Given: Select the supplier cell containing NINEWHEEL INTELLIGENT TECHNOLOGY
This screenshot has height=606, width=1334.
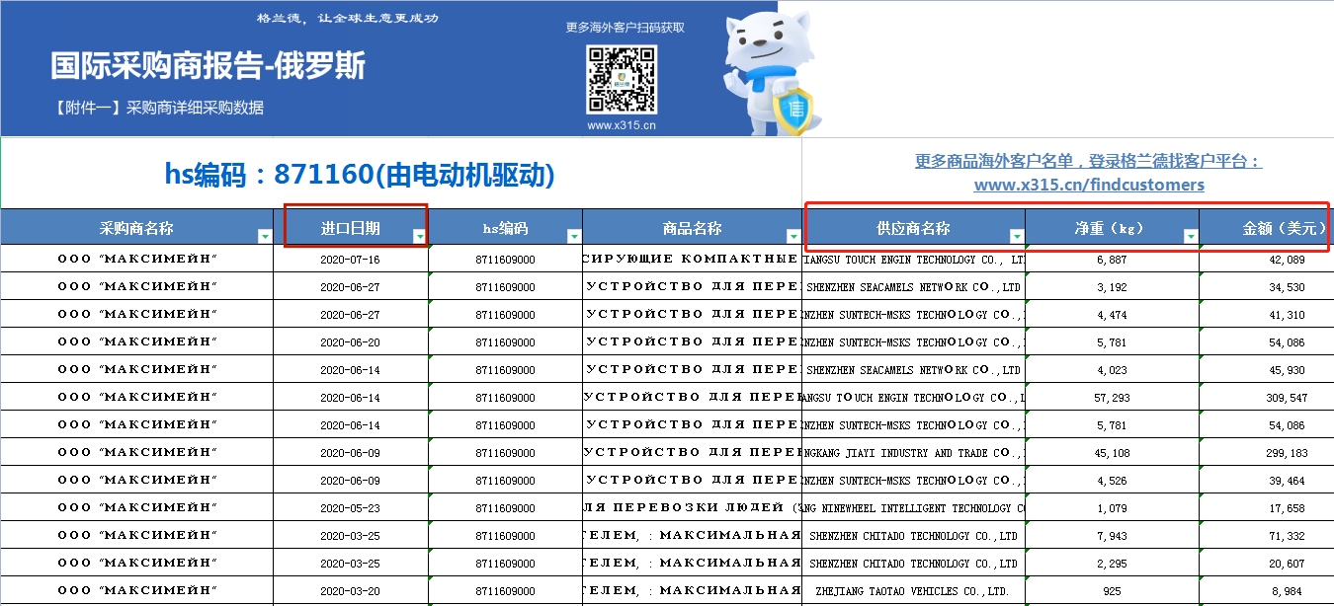Looking at the screenshot, I should (x=914, y=508).
